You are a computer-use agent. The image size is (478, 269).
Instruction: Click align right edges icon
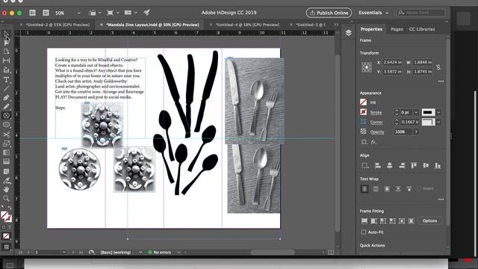(x=402, y=166)
